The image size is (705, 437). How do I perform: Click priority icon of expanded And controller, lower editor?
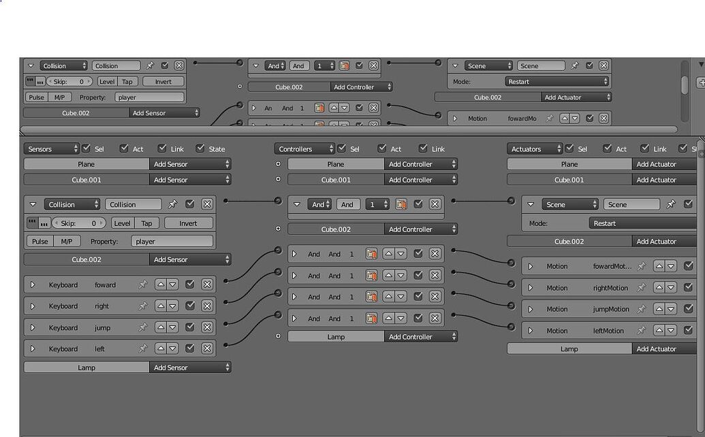[401, 204]
